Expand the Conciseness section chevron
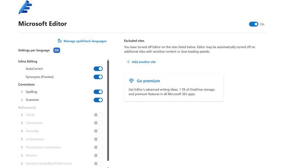281x168 pixels. (22, 123)
